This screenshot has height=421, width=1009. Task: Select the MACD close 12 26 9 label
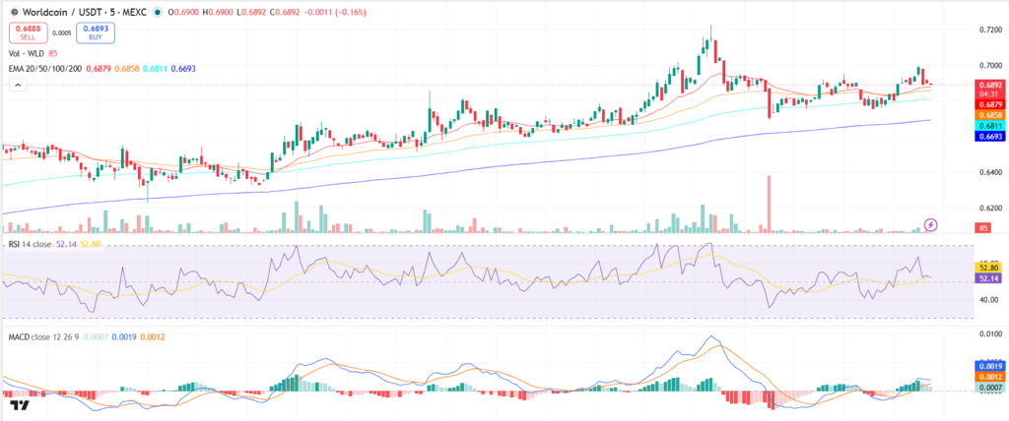tap(43, 336)
